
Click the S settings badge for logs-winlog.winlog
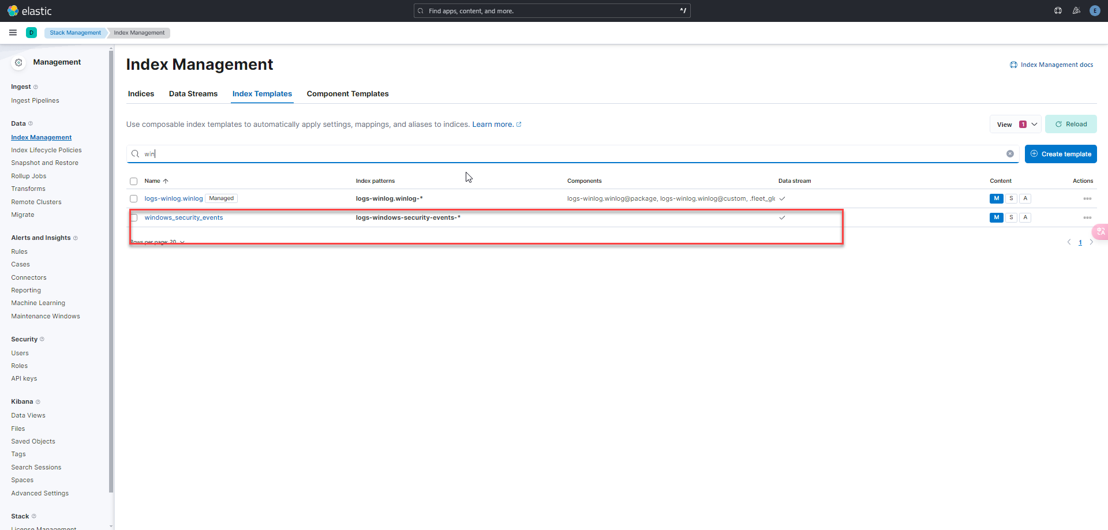point(1011,198)
